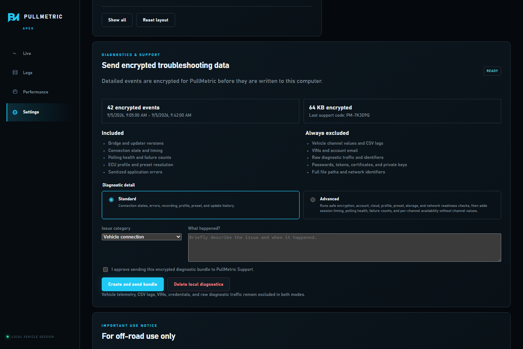Click the Show all button

pos(117,20)
